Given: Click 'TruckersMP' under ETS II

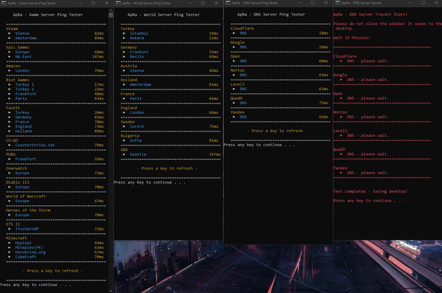Looking at the screenshot, I should point(27,229).
